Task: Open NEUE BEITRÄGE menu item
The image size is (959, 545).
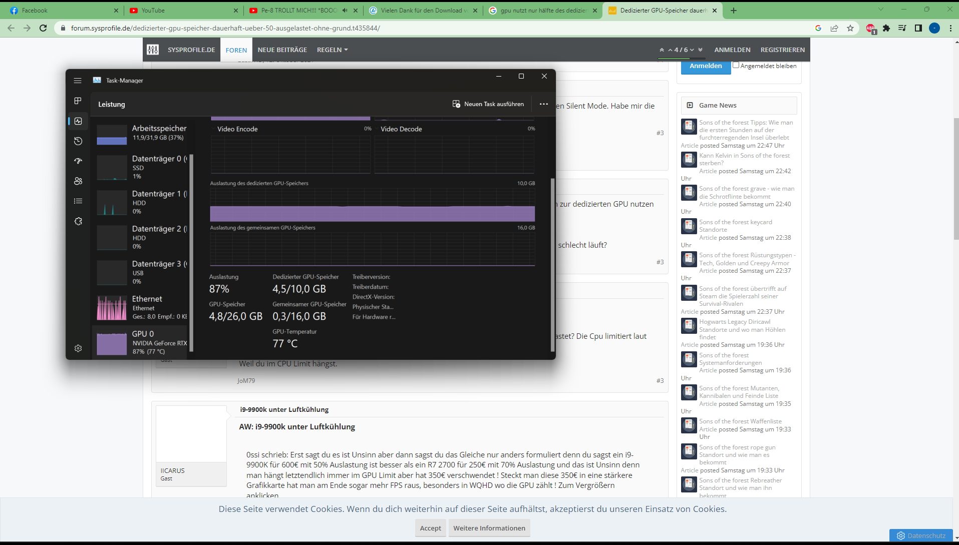Action: click(x=282, y=50)
